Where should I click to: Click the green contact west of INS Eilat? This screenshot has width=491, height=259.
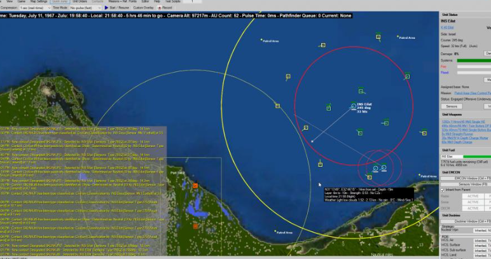click(x=328, y=108)
